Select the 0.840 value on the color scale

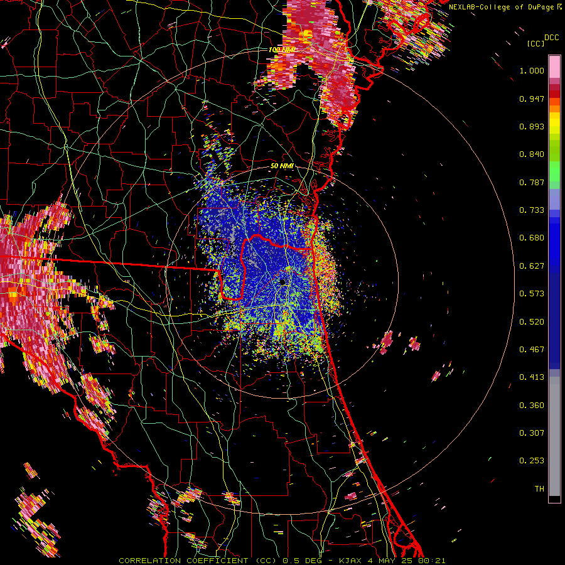click(532, 154)
